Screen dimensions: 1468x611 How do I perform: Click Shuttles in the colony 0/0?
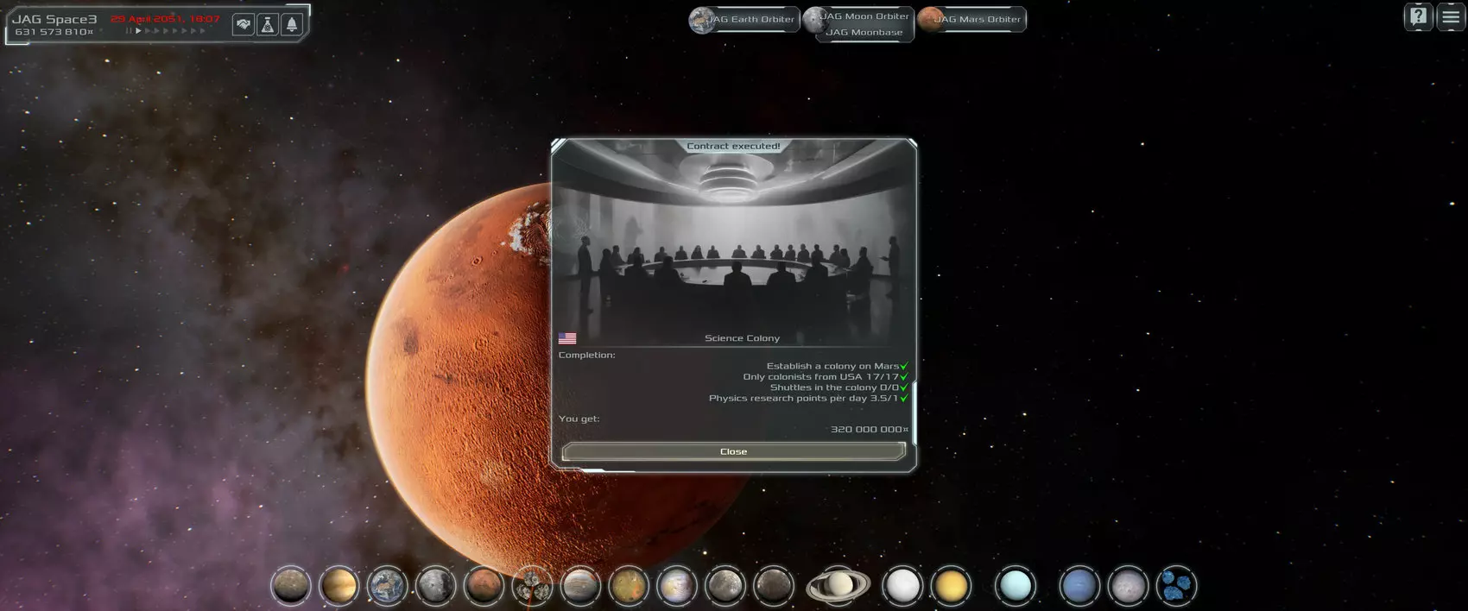click(834, 387)
